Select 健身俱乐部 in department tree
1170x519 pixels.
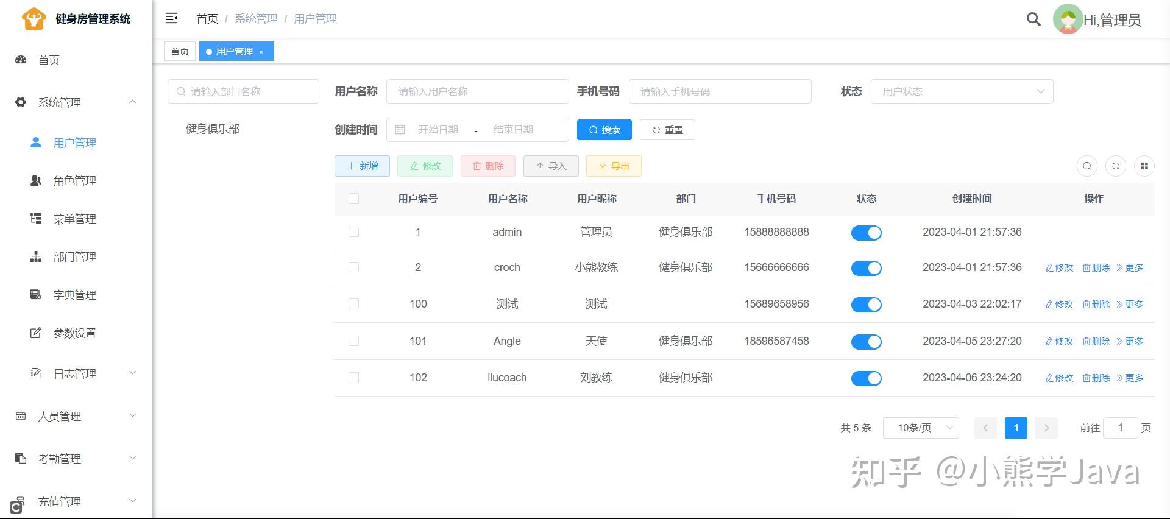click(x=213, y=129)
